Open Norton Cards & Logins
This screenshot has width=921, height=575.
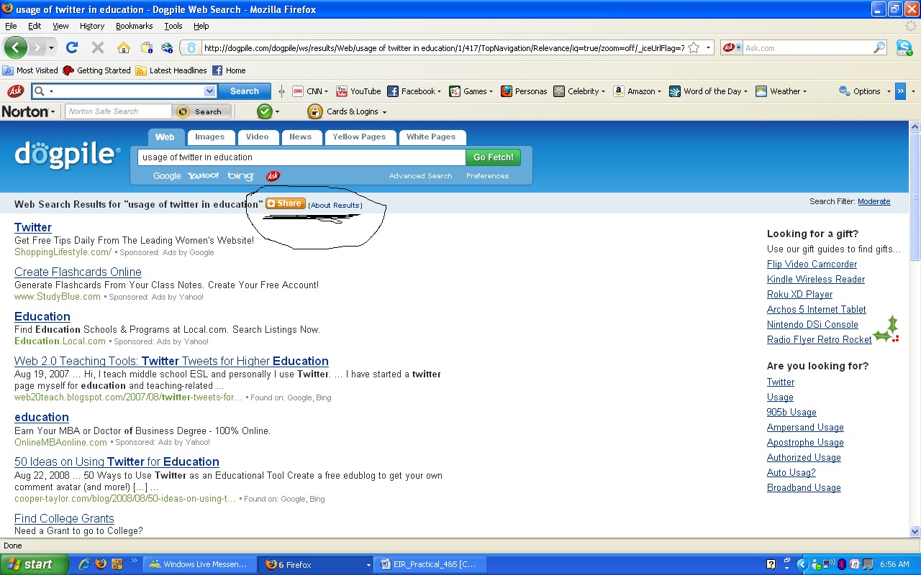click(346, 111)
